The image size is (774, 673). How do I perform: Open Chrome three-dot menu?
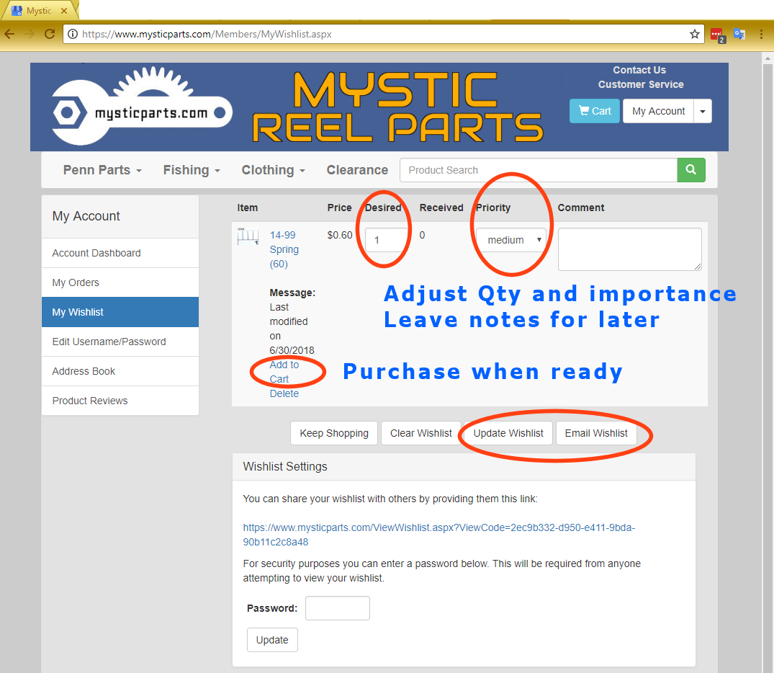point(761,34)
